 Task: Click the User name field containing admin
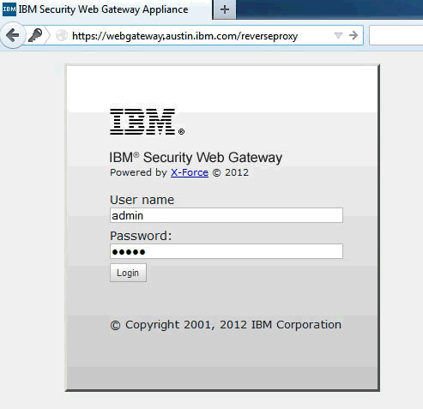[x=227, y=215]
